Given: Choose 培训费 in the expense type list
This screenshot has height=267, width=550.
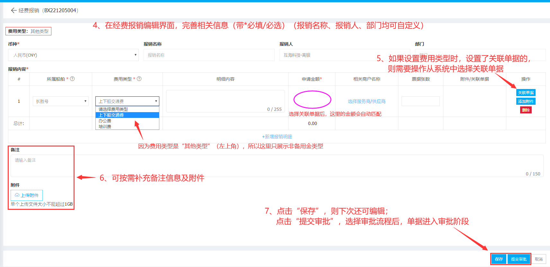Looking at the screenshot, I should 127,127.
